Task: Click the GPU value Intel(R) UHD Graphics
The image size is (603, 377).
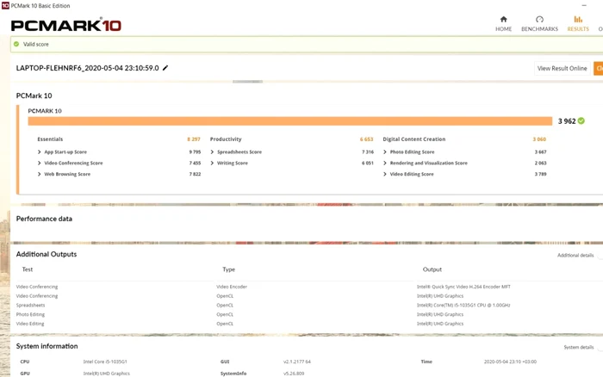Action: click(107, 374)
